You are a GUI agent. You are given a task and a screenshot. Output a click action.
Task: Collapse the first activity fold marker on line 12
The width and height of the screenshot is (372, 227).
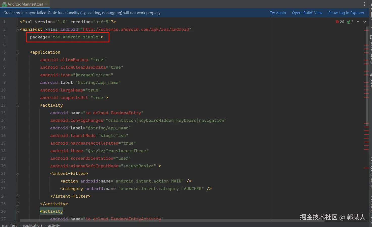point(18,105)
